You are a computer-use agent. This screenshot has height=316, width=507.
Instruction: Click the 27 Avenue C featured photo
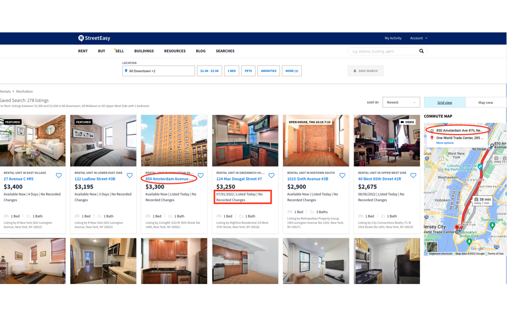(32, 141)
